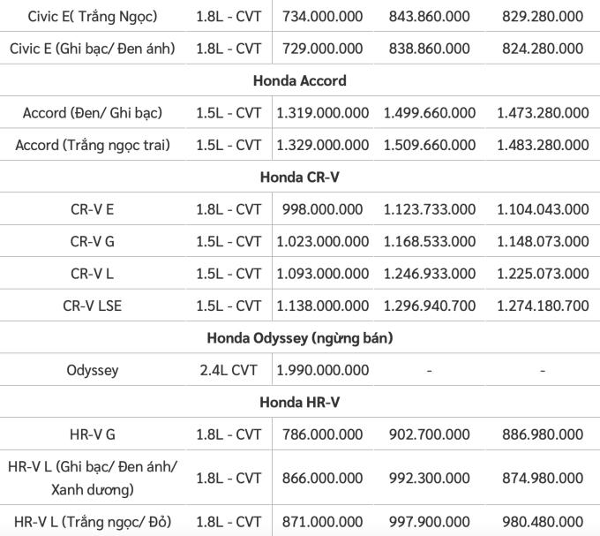The image size is (600, 536).
Task: Select the CR-V E model cell
Action: (93, 209)
